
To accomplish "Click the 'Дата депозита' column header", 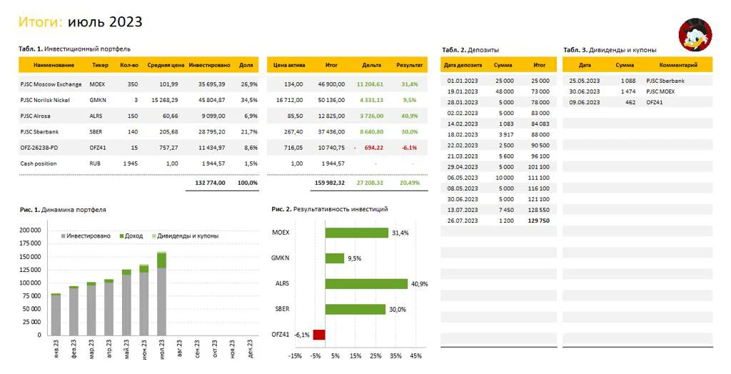I will tap(463, 65).
